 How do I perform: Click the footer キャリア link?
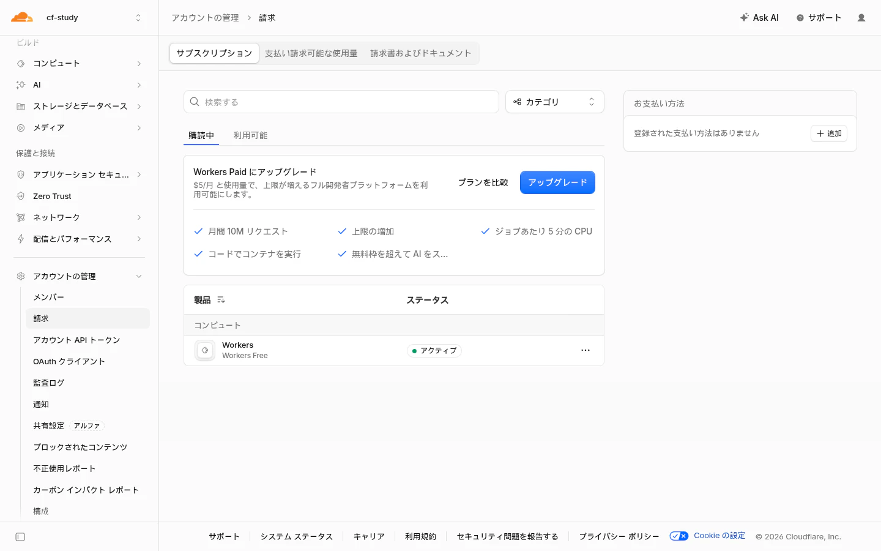(x=369, y=536)
